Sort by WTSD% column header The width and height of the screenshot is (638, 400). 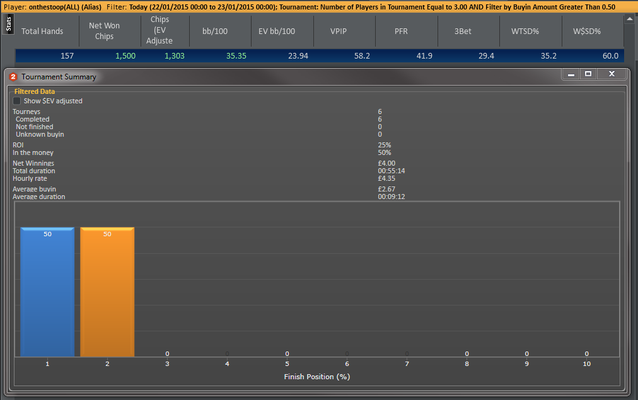pos(525,31)
